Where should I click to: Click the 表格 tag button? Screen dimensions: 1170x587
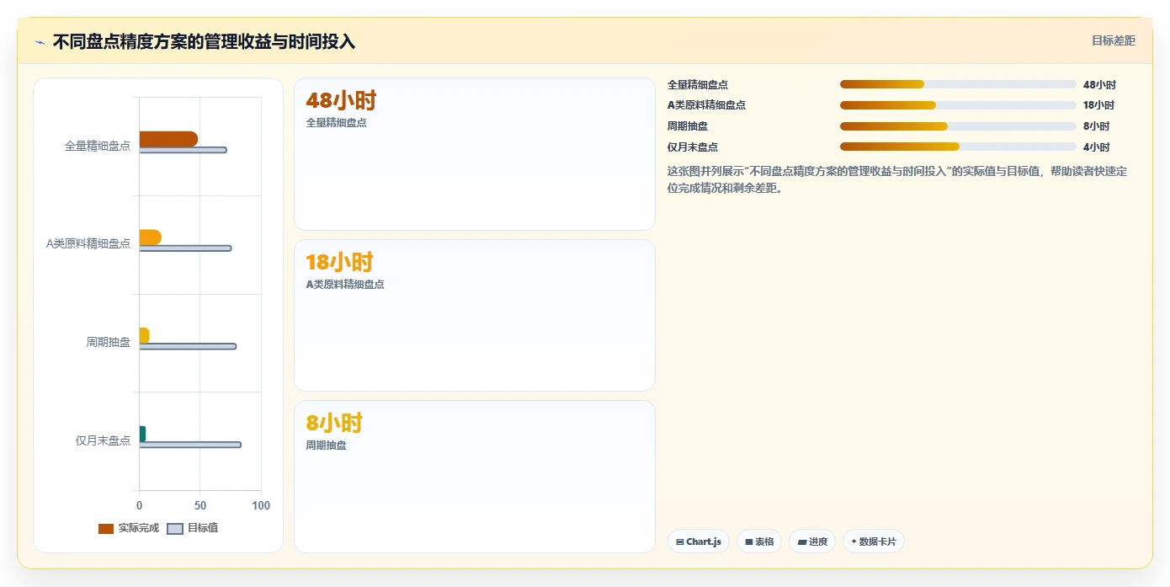[759, 542]
